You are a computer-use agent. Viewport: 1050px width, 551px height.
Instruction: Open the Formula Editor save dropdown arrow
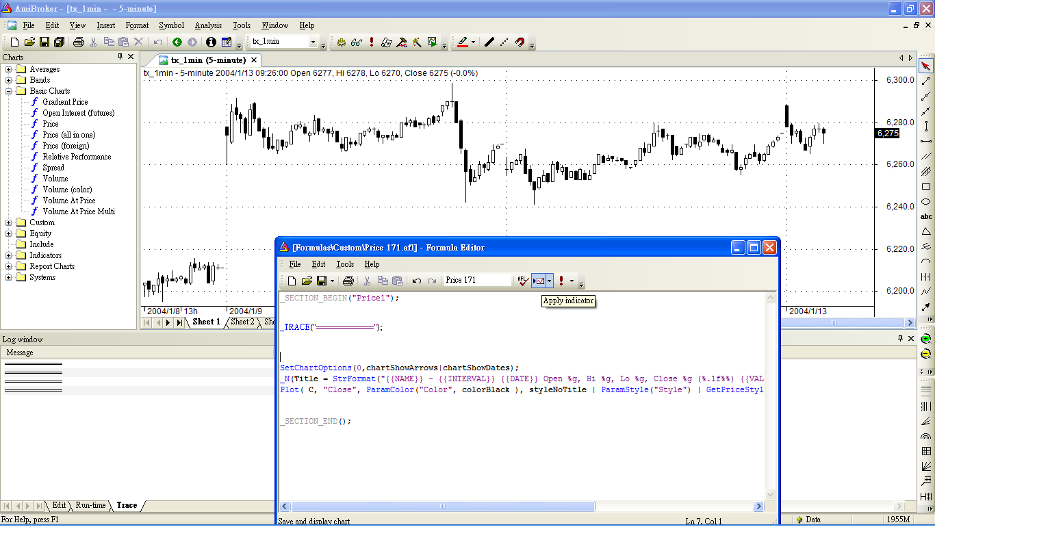tap(333, 281)
